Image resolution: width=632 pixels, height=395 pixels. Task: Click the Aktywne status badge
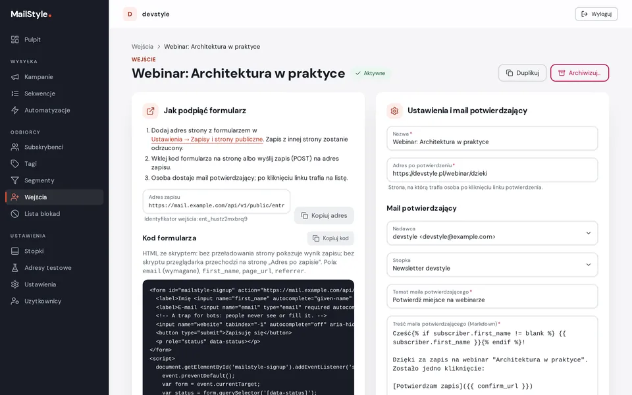(x=371, y=73)
